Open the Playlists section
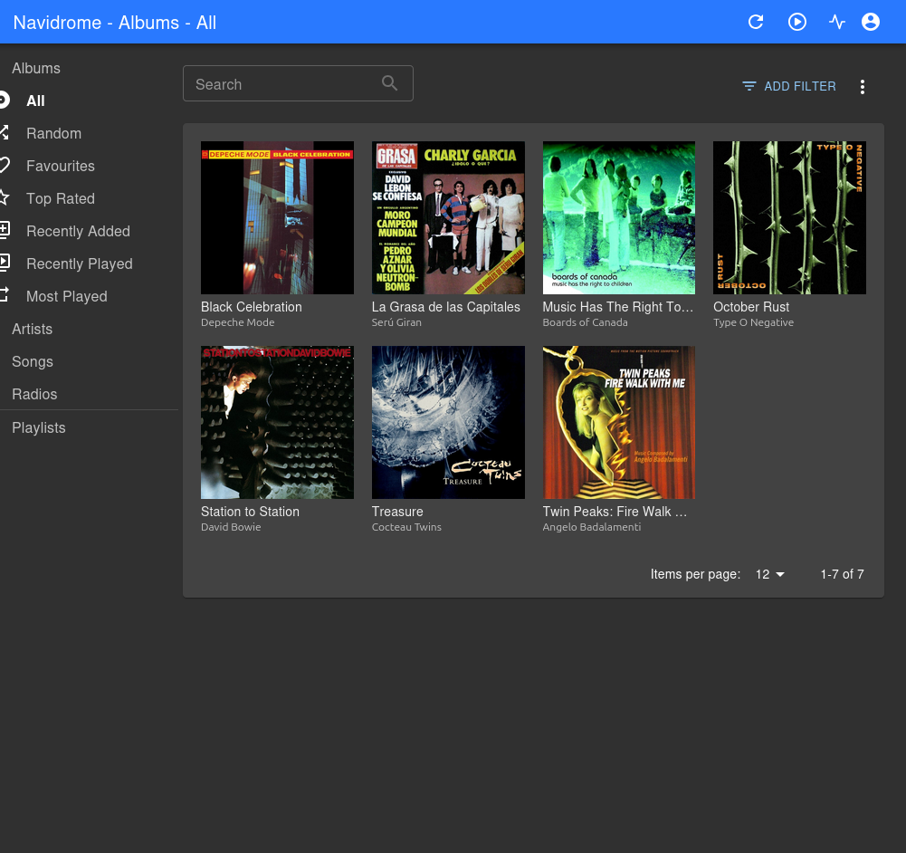906x853 pixels. 38,427
